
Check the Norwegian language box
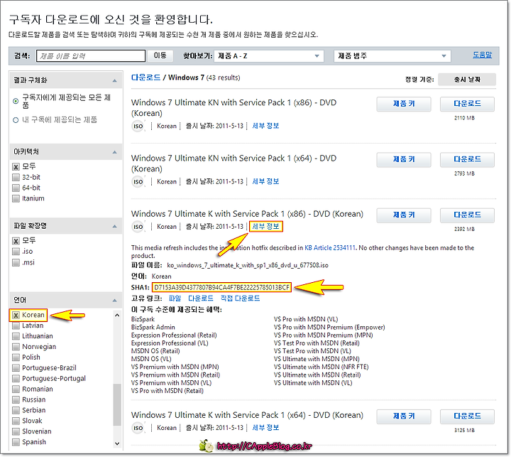pyautogui.click(x=16, y=347)
